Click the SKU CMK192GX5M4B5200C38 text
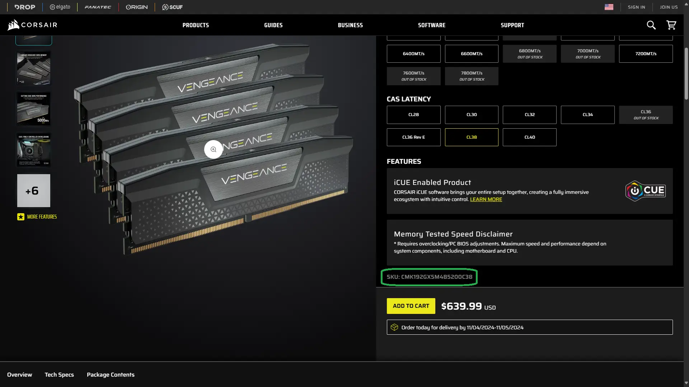689x387 pixels. pyautogui.click(x=430, y=277)
